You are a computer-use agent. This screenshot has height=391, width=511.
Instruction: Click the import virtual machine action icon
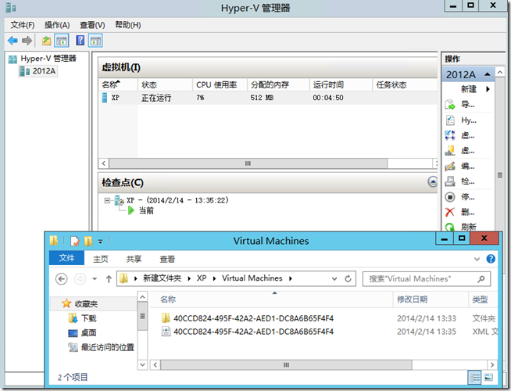(x=450, y=105)
